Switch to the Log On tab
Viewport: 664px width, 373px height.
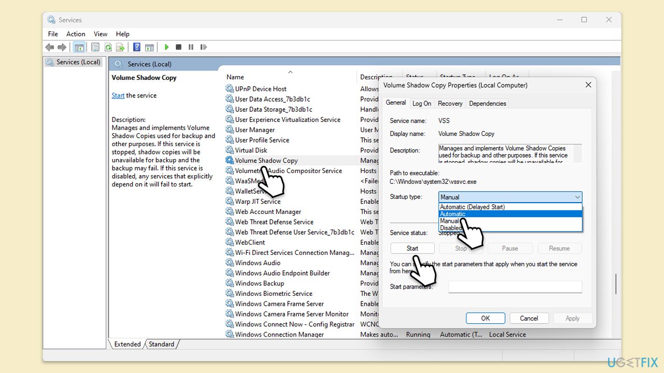(422, 104)
